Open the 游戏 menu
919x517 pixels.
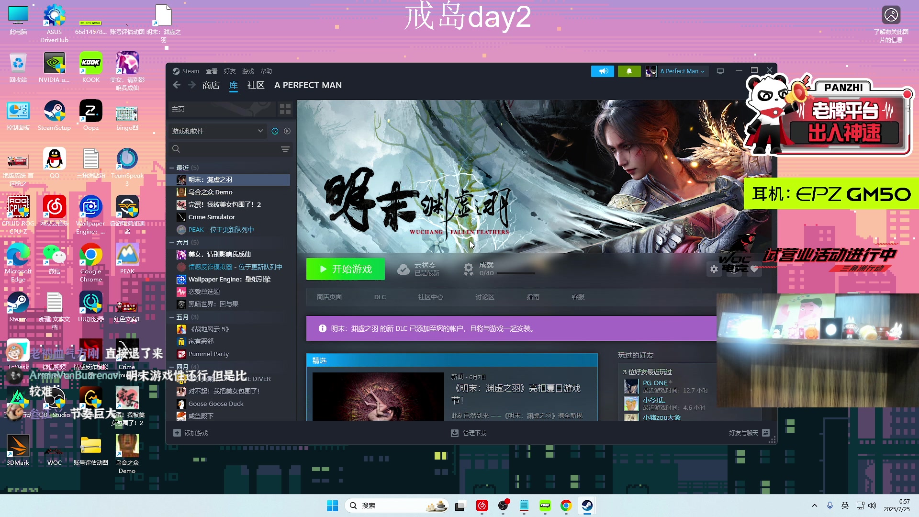(x=248, y=71)
